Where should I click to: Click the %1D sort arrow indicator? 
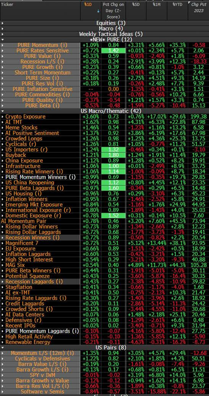pyautogui.click(x=98, y=11)
